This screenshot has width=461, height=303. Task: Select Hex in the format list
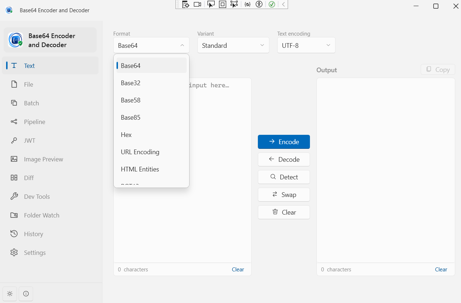[151, 135]
